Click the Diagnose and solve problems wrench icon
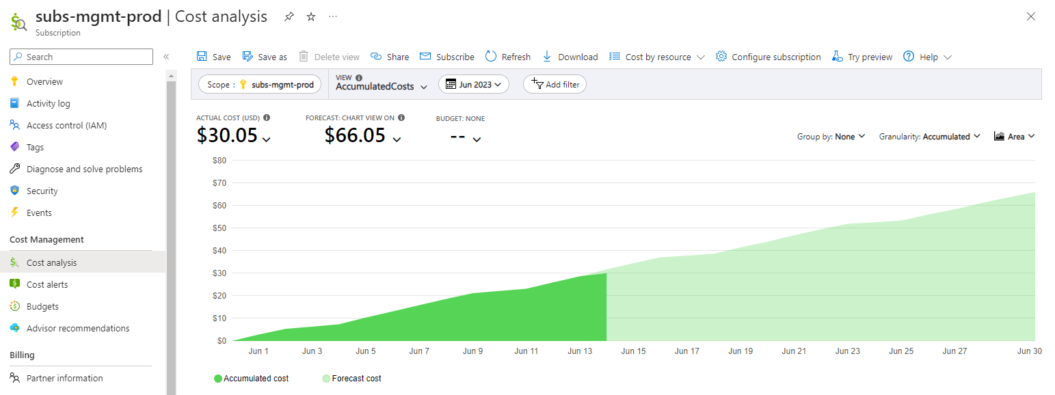Screen dimensions: 1055x395 [x=14, y=169]
